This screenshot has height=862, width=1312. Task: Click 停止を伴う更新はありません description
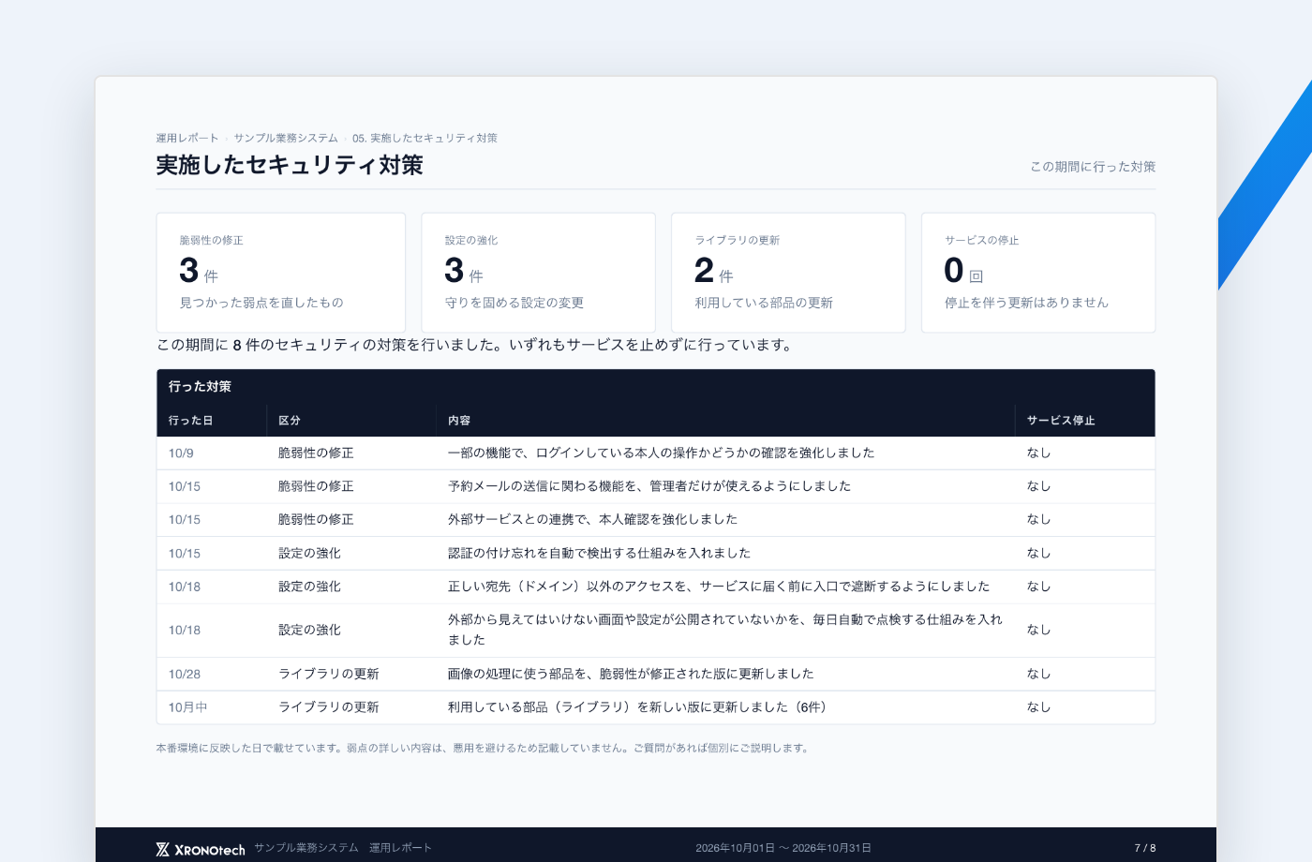tap(1026, 303)
